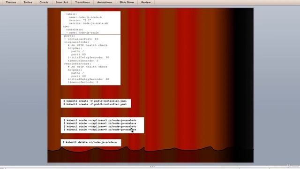The image size is (300, 169).
Task: Select the Review ribbon tab
Action: pos(146,2)
